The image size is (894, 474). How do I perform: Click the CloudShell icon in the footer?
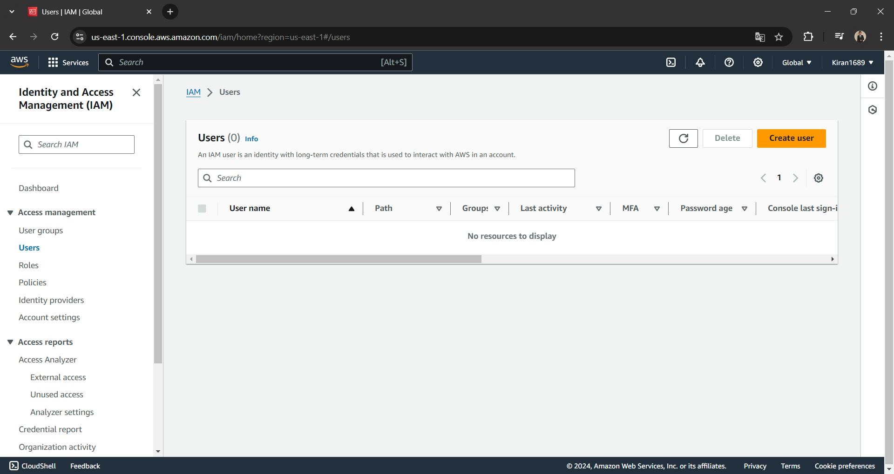[x=14, y=466]
